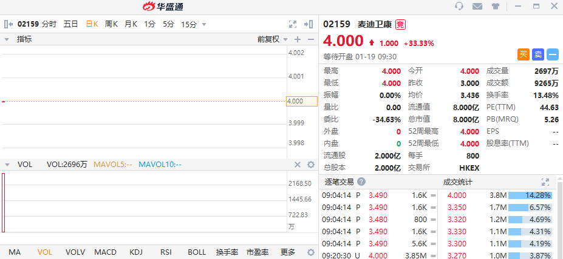The image size is (563, 259).
Task: Click the 09:04:14 3.480 800 trade row
Action: [x=379, y=219]
